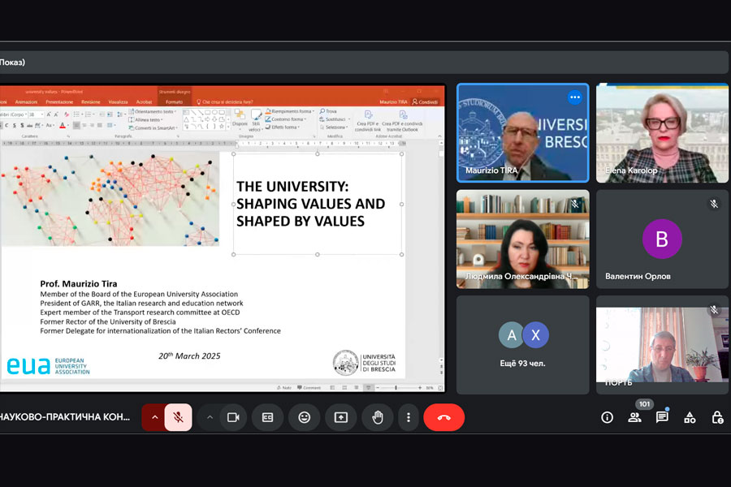
Task: Open the Disponi arrange menu
Action: pyautogui.click(x=240, y=120)
